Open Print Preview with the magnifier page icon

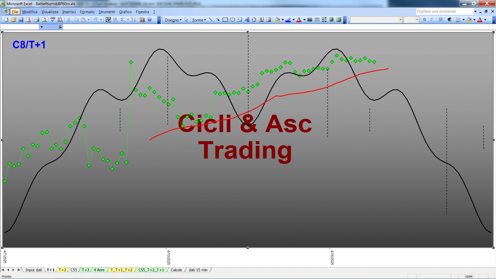(44, 20)
